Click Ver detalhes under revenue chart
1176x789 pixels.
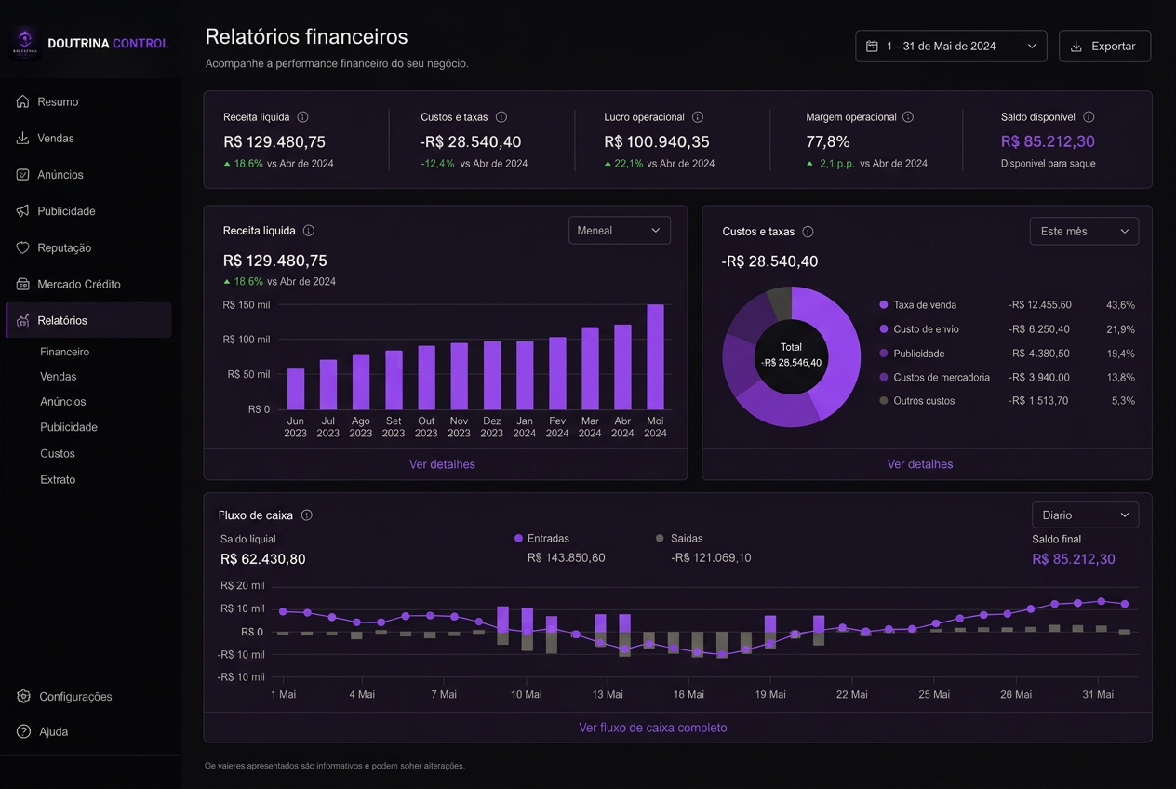442,464
